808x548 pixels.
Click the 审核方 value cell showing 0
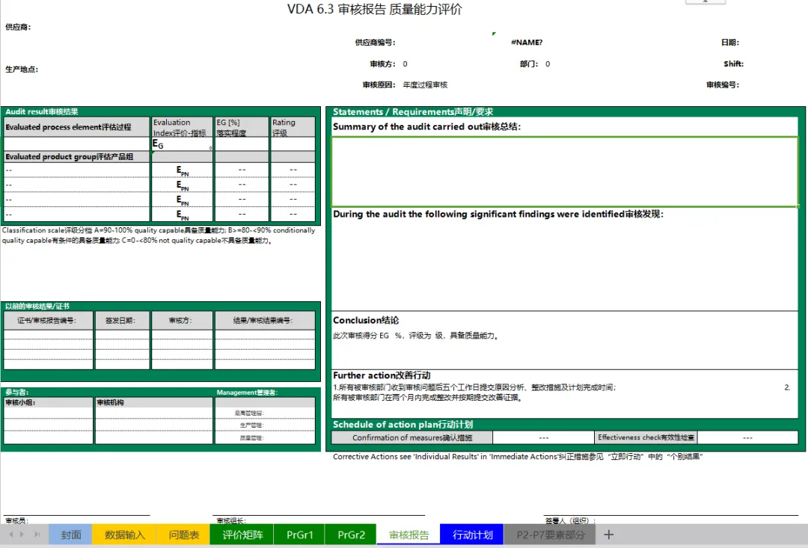[405, 64]
